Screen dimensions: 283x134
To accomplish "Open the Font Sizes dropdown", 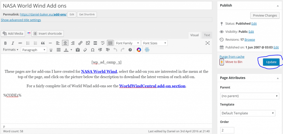I will [x=154, y=43].
